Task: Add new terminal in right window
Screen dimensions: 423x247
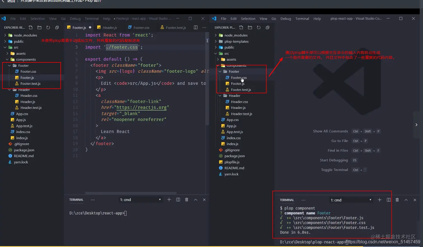Action: [x=380, y=200]
